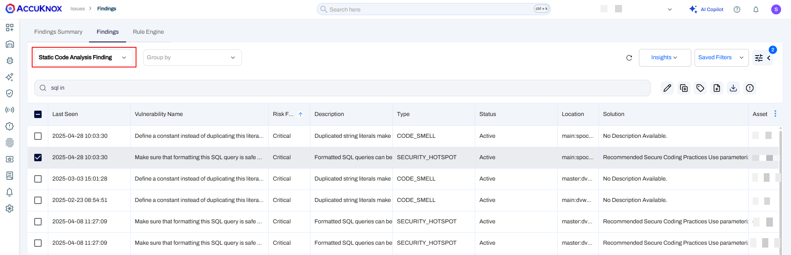The width and height of the screenshot is (791, 255).
Task: Expand the Static Code Analysis Finding dropdown
Action: 84,58
